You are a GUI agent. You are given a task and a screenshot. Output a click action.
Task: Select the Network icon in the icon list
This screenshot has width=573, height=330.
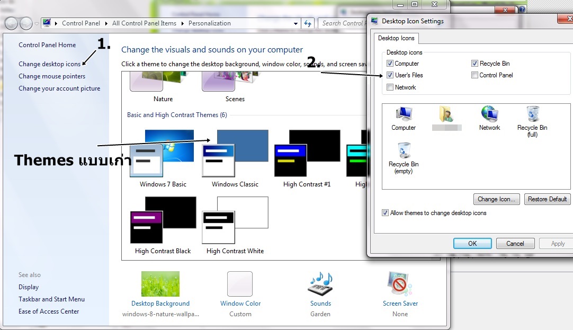[x=489, y=114]
